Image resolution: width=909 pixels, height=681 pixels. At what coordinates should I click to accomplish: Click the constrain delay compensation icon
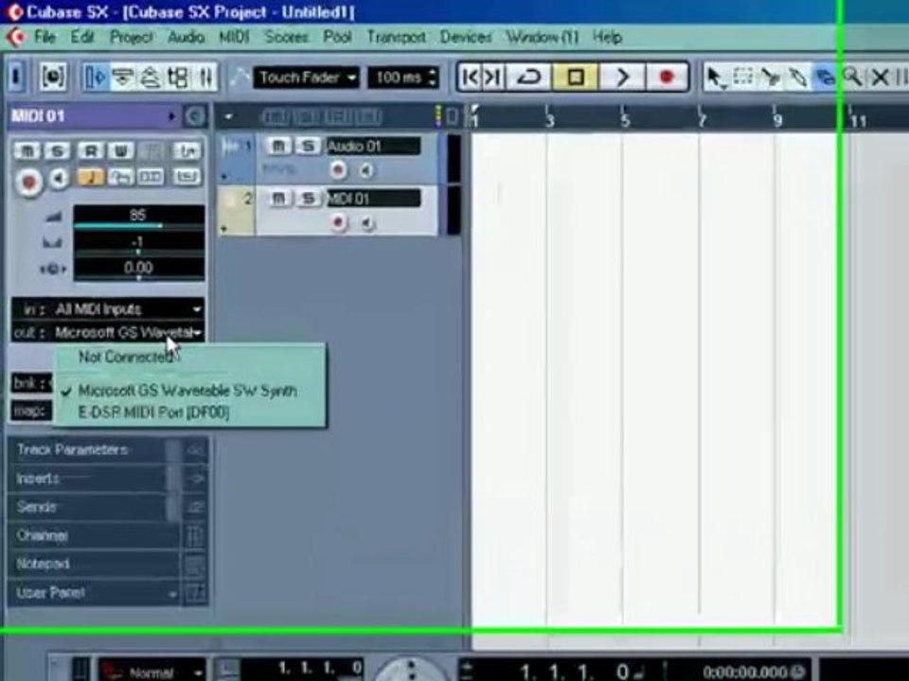pos(53,77)
